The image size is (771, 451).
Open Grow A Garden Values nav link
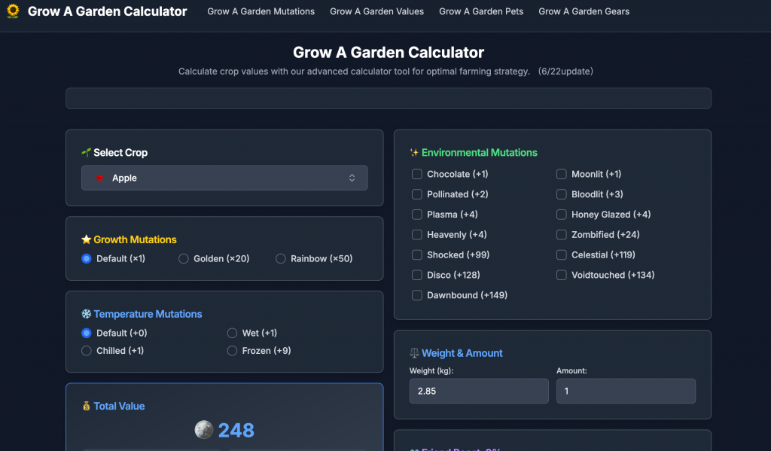coord(376,11)
